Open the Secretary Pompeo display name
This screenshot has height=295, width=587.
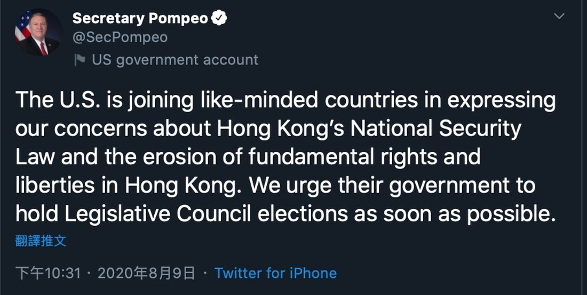pos(140,18)
